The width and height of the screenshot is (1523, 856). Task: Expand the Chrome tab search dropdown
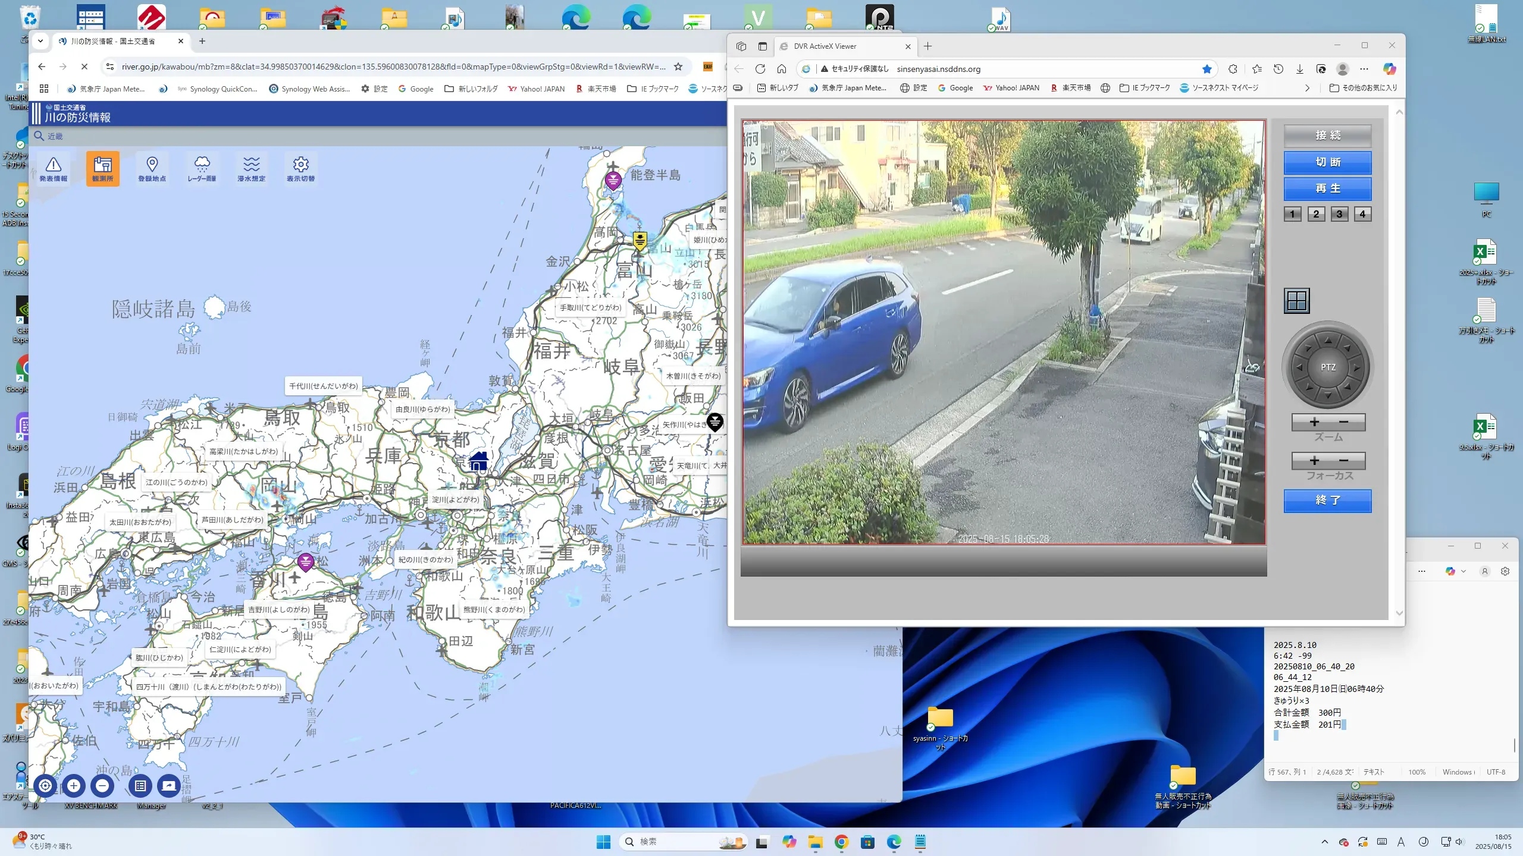tap(40, 41)
